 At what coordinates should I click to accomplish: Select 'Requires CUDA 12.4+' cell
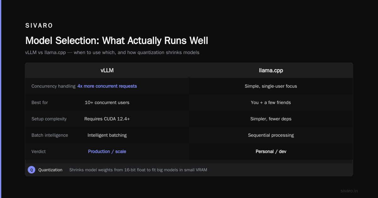pyautogui.click(x=107, y=119)
